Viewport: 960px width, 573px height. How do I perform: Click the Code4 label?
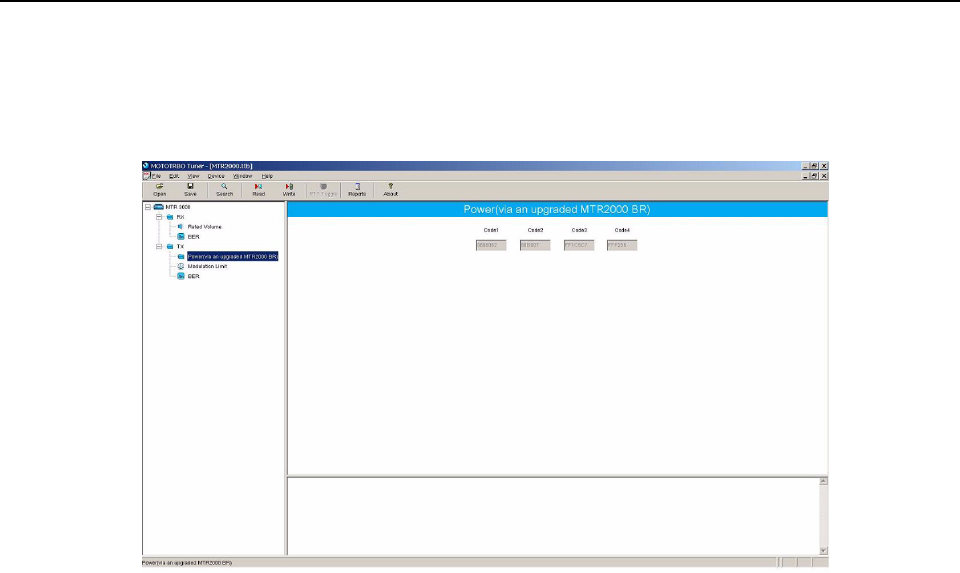[622, 230]
